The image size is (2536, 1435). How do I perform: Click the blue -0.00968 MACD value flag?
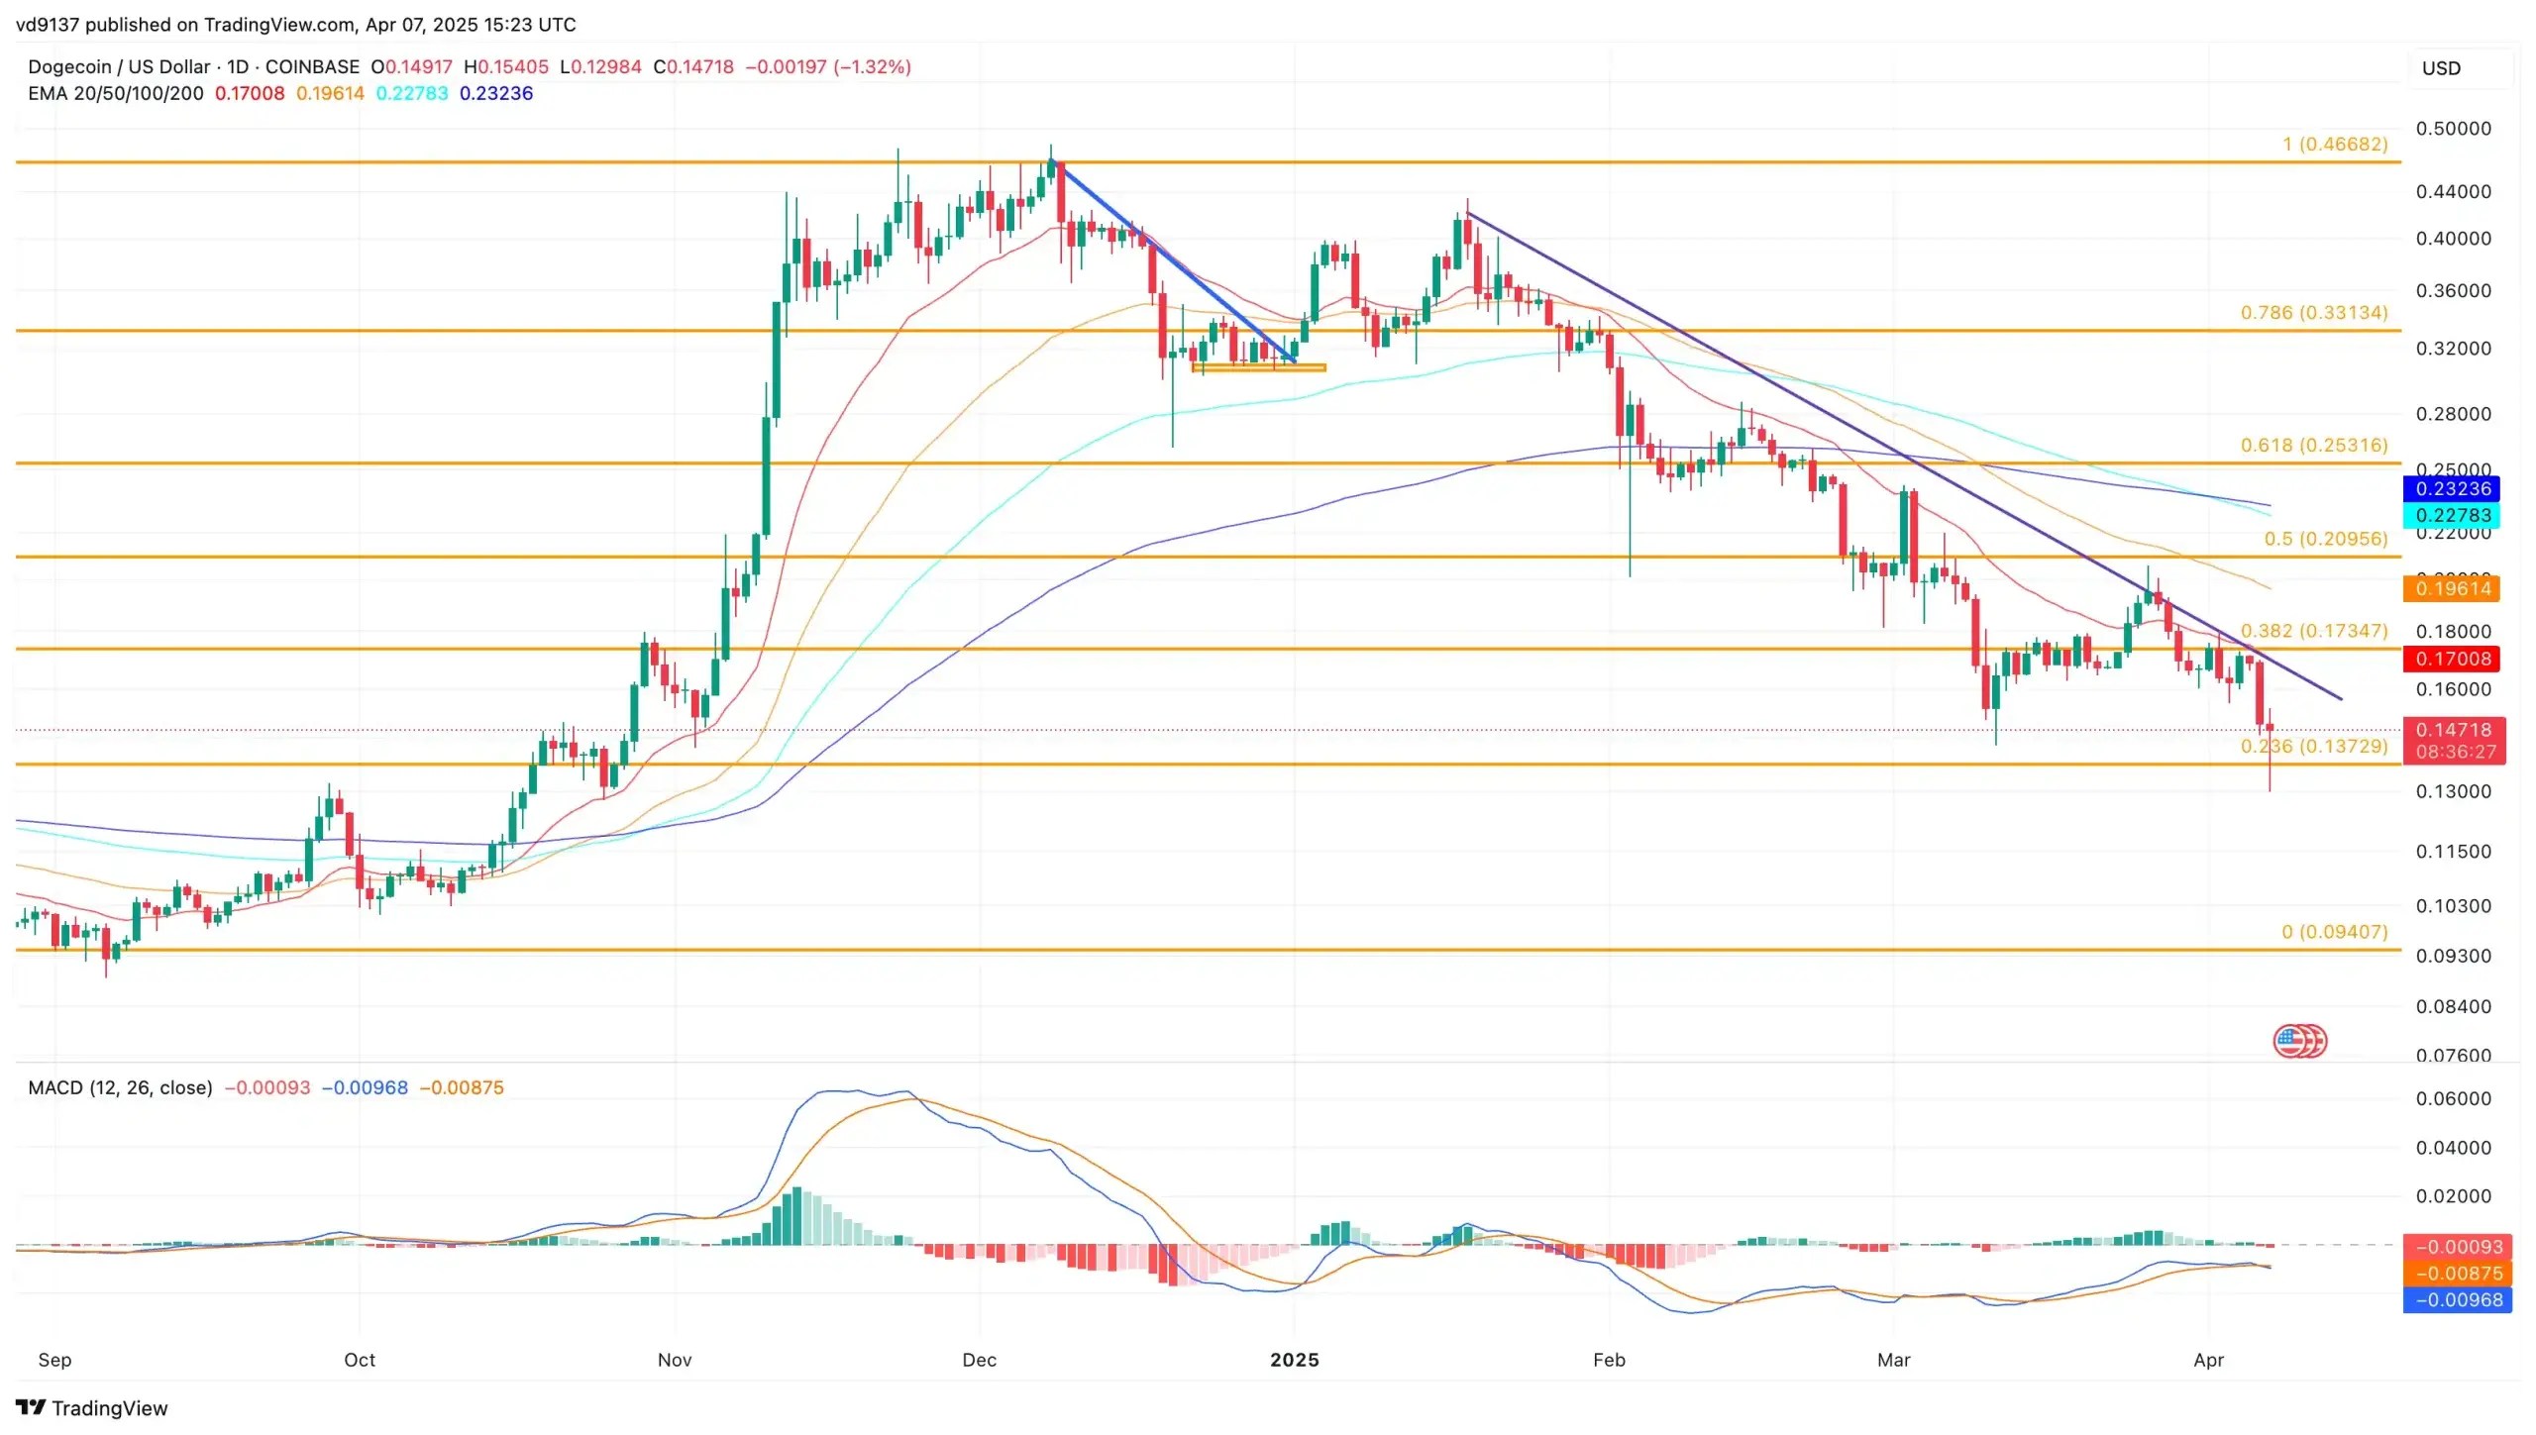click(2454, 1298)
